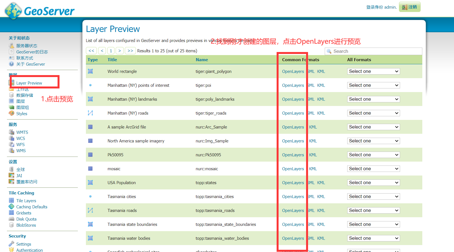Open OpenLayers preview for topp:states
454x252 pixels.
click(x=293, y=182)
